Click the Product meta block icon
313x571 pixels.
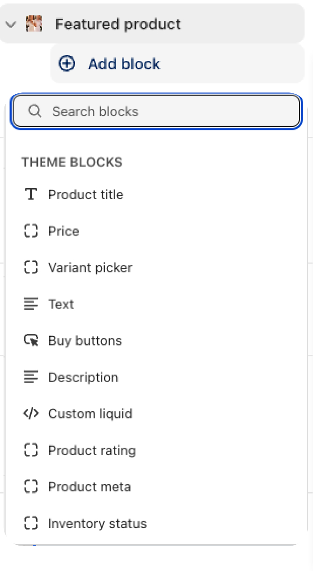(x=31, y=487)
